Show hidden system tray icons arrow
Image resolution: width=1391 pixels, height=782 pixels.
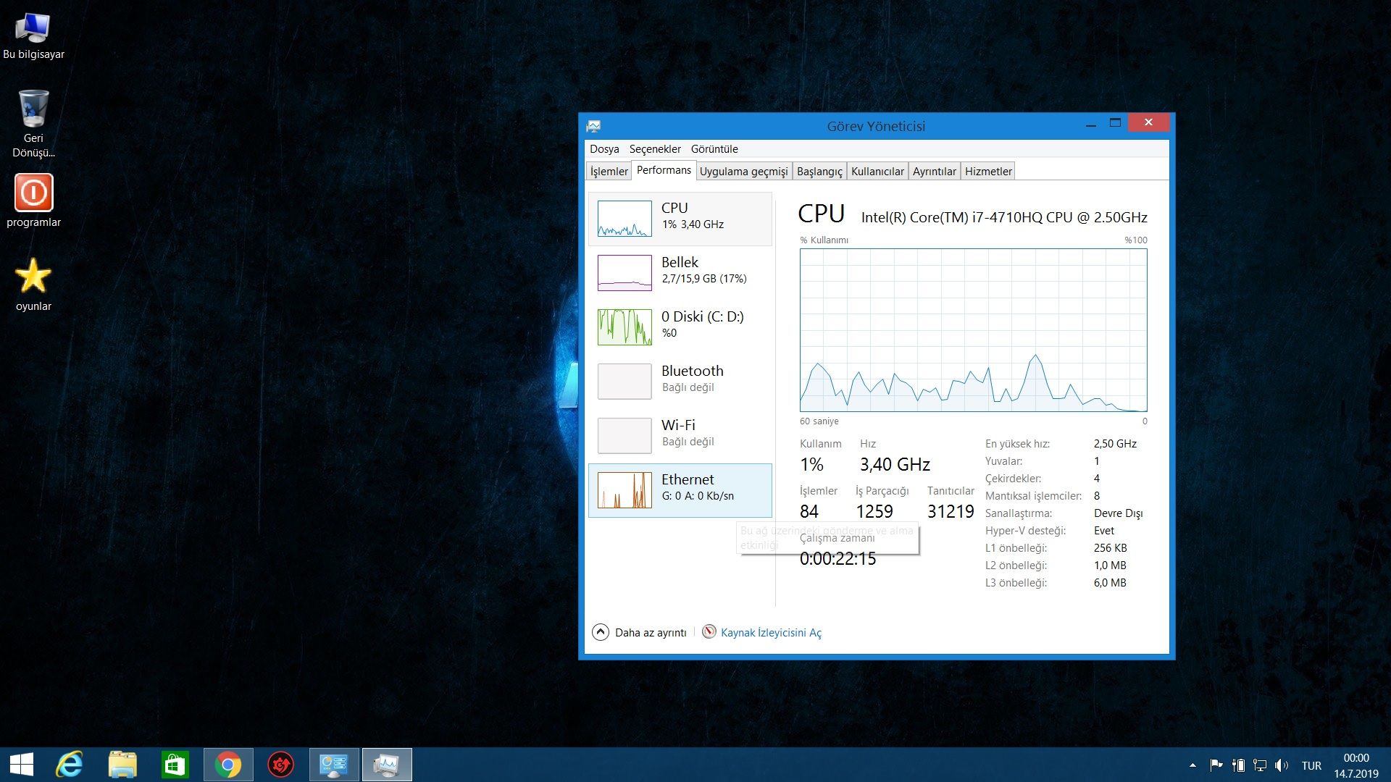point(1192,765)
